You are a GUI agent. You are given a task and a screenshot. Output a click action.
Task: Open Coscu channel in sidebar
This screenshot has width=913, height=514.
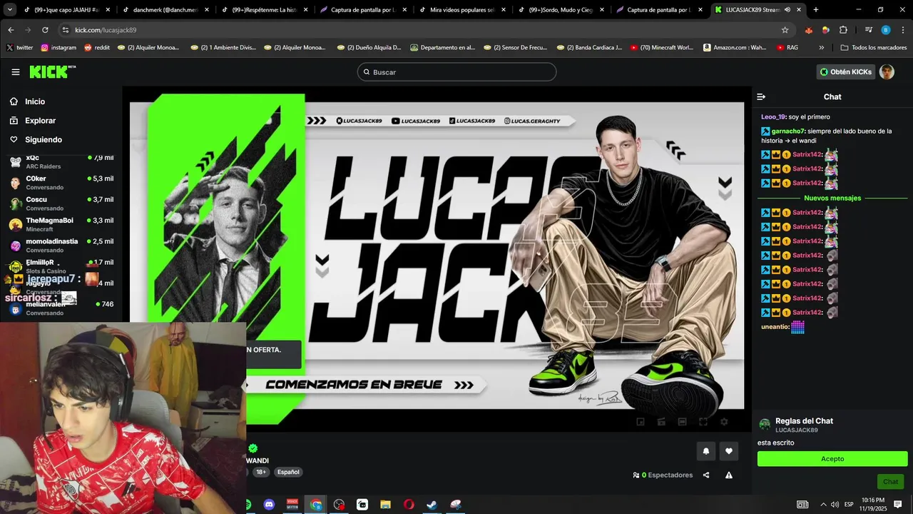click(x=61, y=203)
